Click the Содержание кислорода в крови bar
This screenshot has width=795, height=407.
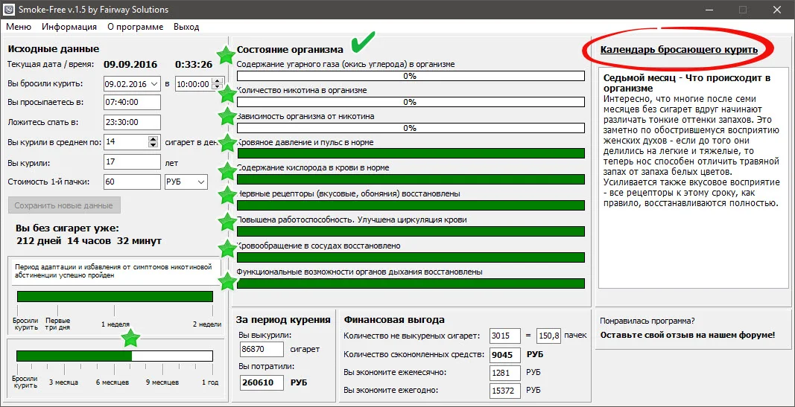point(411,179)
